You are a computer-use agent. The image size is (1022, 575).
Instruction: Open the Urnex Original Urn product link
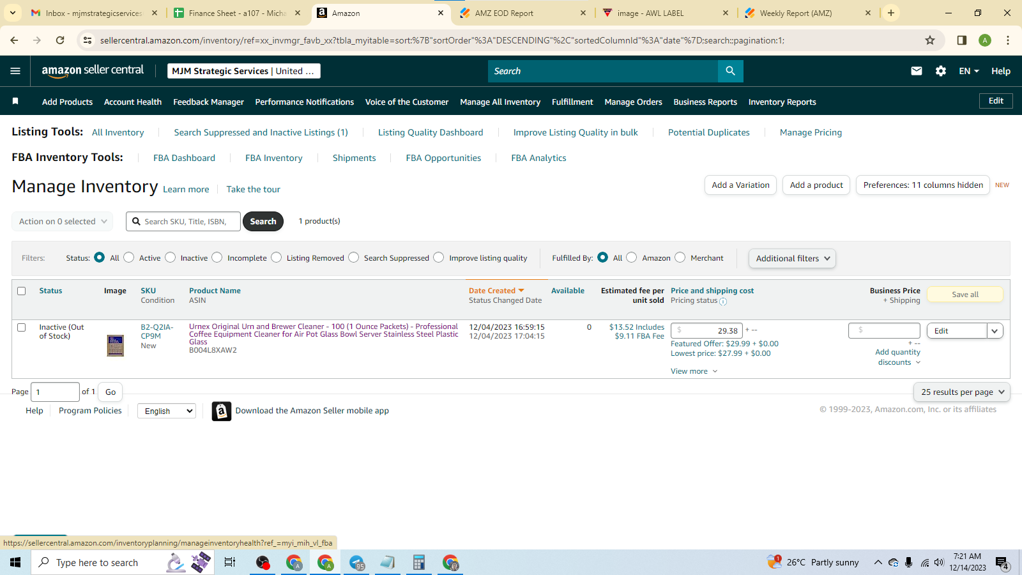(x=324, y=334)
